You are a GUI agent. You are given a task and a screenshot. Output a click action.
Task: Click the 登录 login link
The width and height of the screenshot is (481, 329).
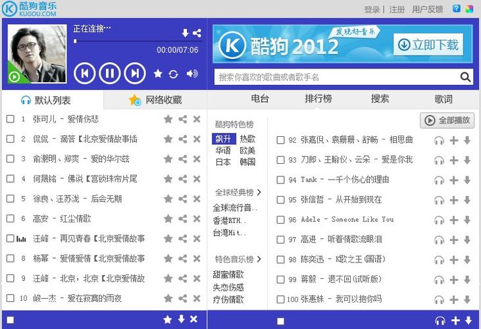(x=372, y=9)
